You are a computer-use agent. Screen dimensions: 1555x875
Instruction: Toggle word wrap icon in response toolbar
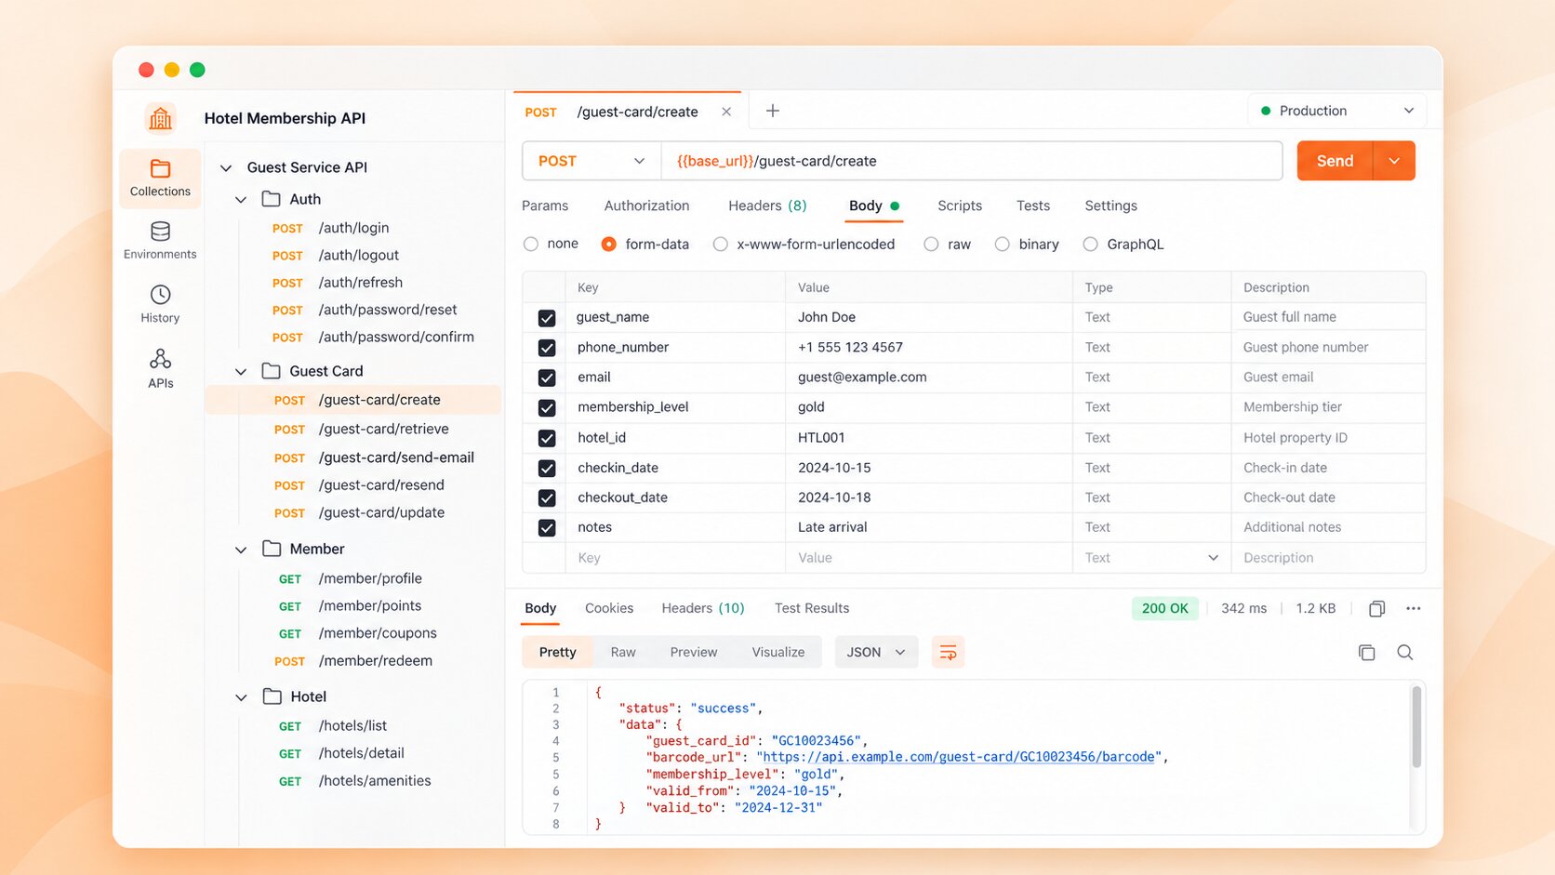pyautogui.click(x=948, y=653)
